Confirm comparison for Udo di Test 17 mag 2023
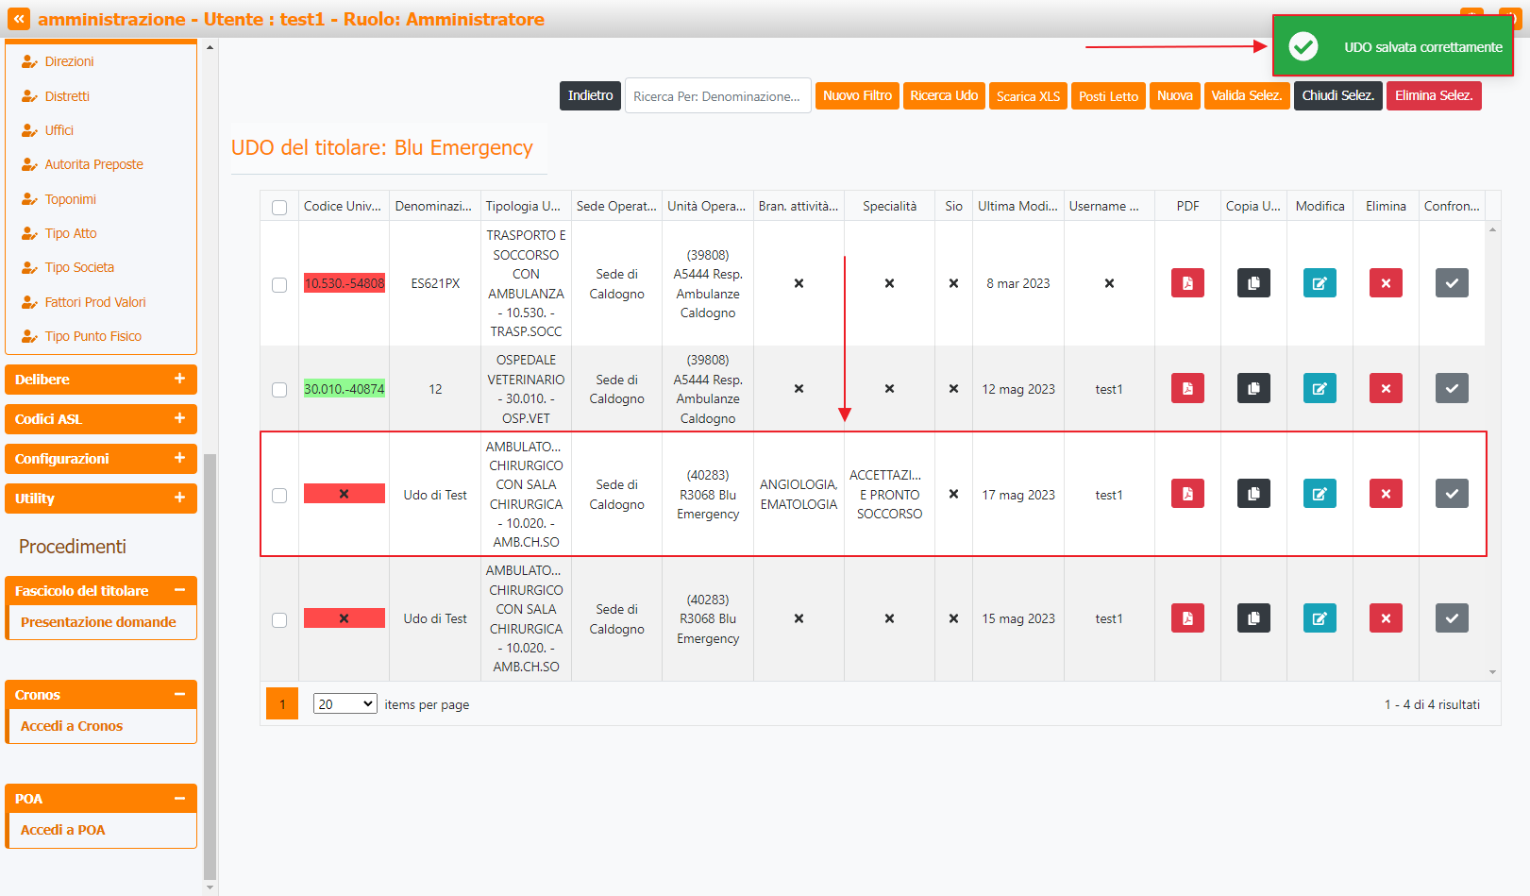Screen dimensions: 1530x896 tap(1452, 494)
